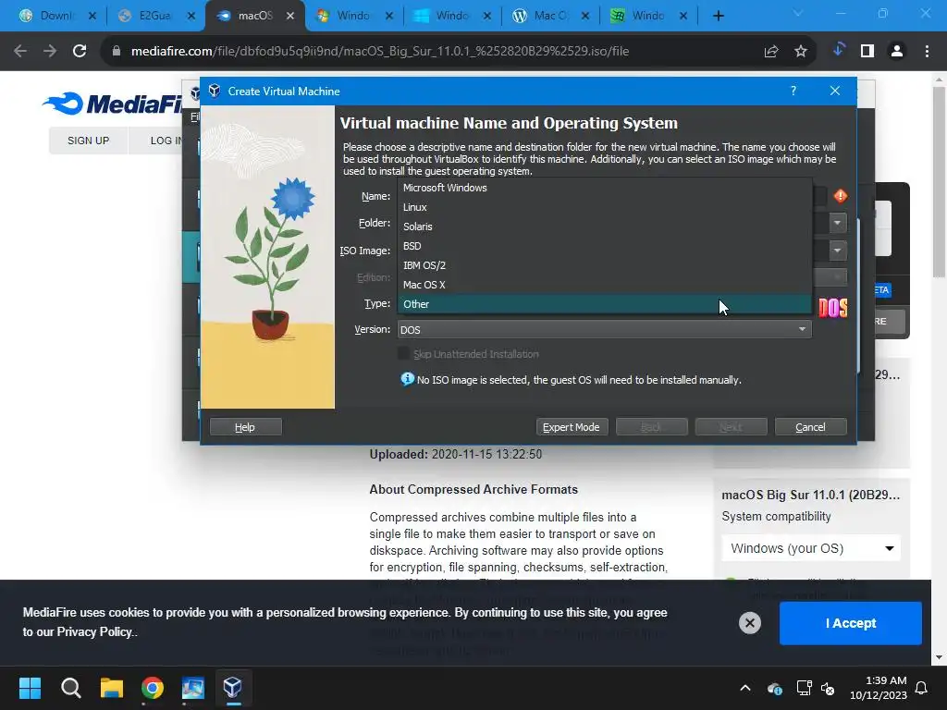Choose Linux from the Type dropdown list

click(x=604, y=207)
